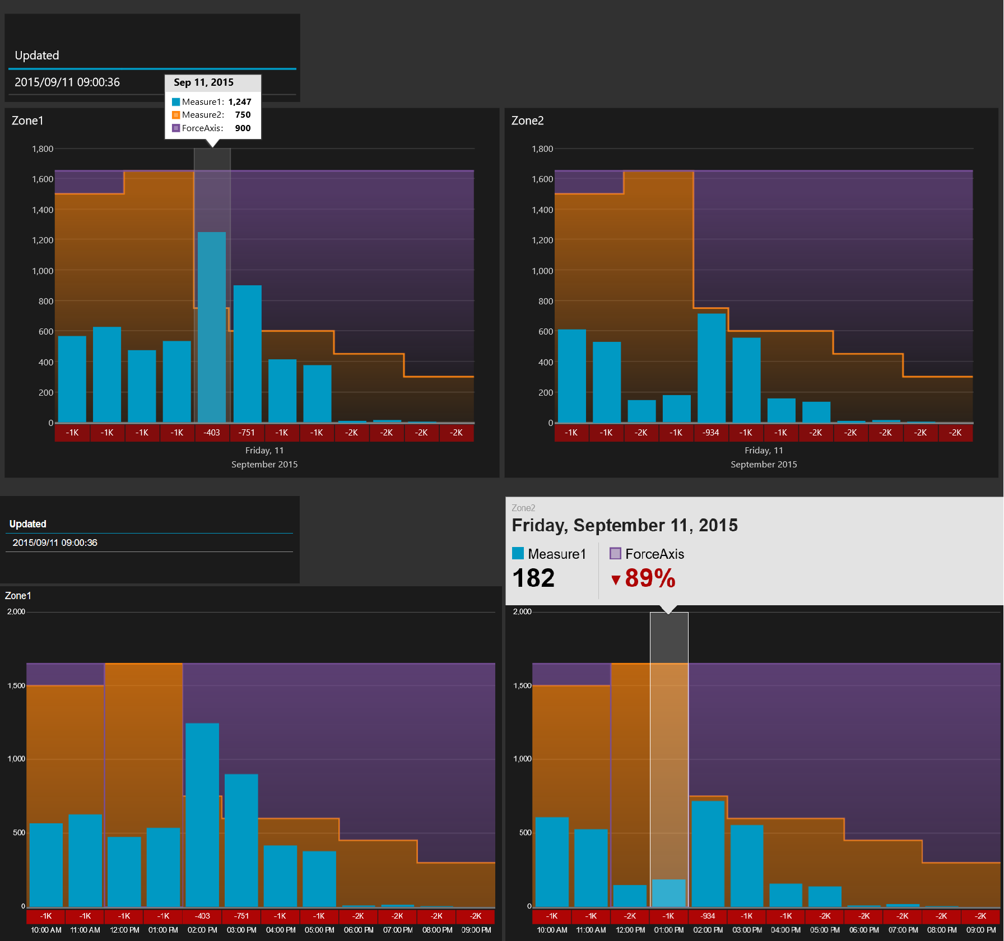The height and width of the screenshot is (941, 1004).
Task: Click 'Zone1' title of the daily chart
Action: 27,120
